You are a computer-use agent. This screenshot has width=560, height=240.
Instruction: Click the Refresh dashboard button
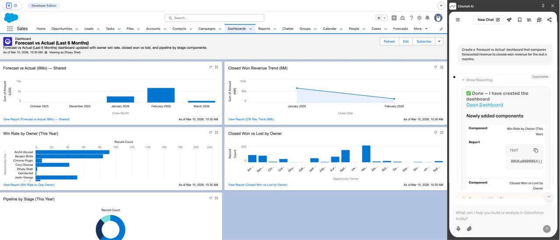(x=389, y=42)
